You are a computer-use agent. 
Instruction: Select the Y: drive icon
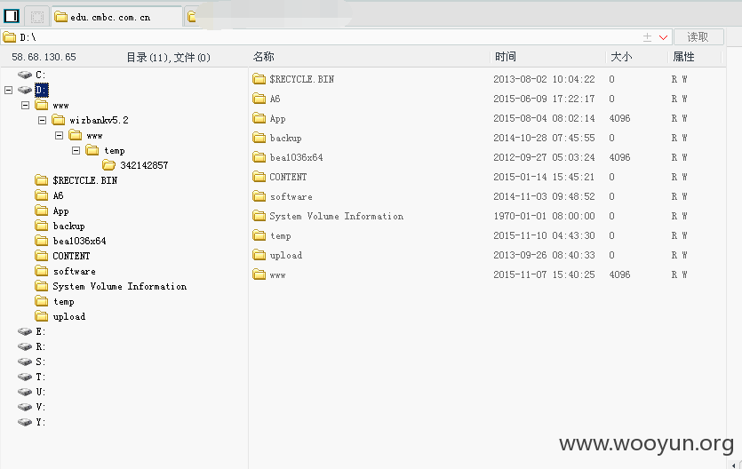pyautogui.click(x=25, y=422)
